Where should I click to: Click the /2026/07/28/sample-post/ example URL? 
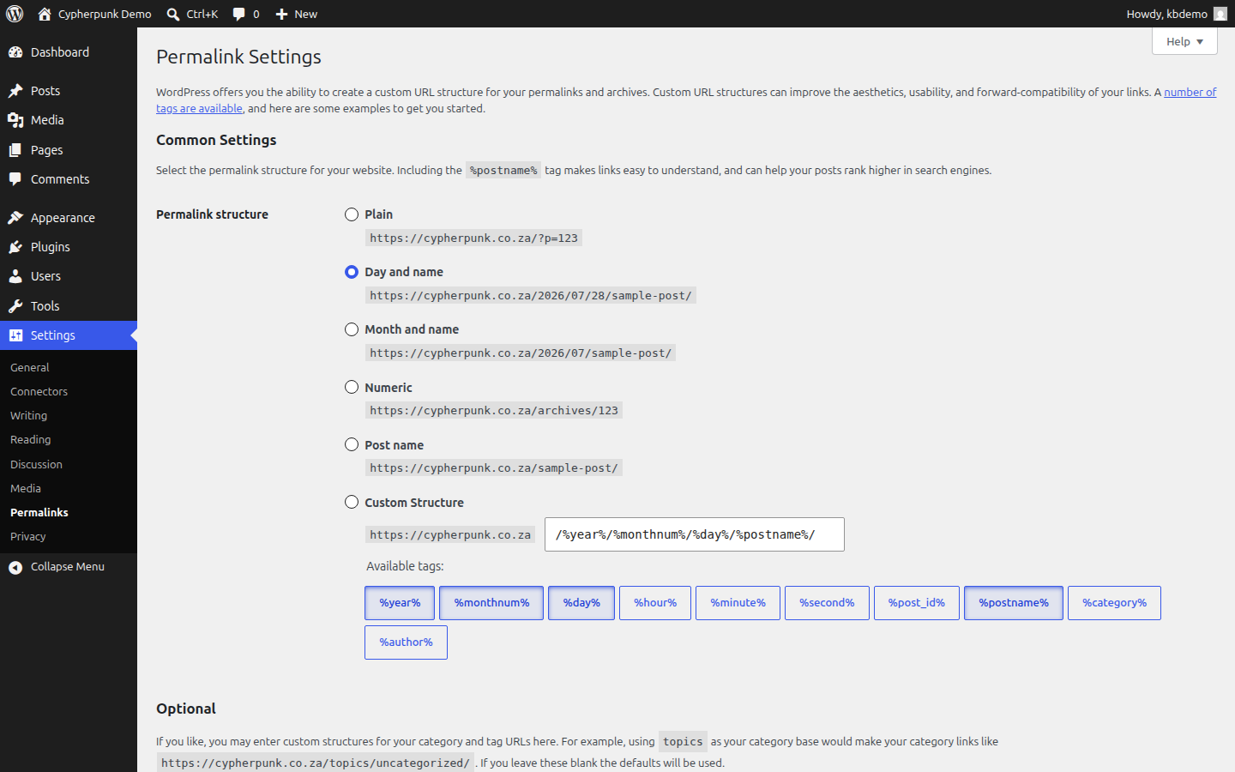tap(531, 295)
